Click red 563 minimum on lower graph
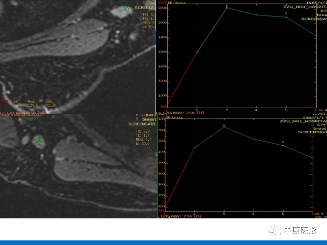The image size is (327, 245). (x=161, y=211)
